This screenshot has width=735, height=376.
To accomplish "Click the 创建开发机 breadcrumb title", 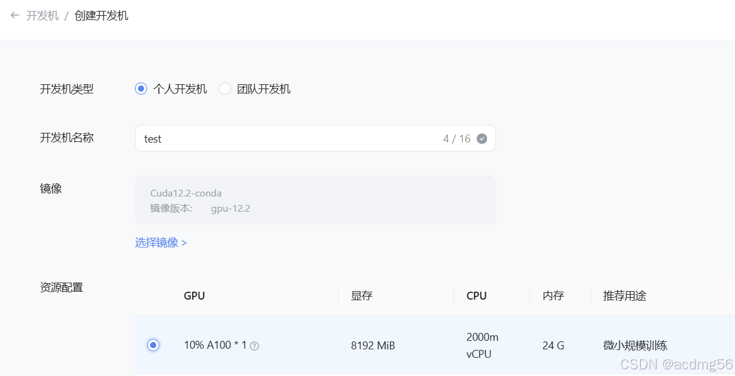I will click(x=101, y=14).
